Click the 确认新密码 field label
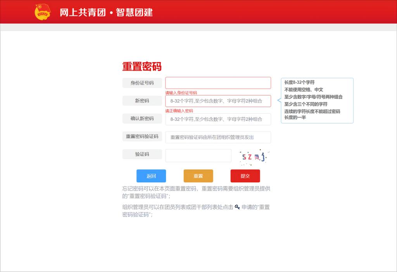 click(x=142, y=119)
